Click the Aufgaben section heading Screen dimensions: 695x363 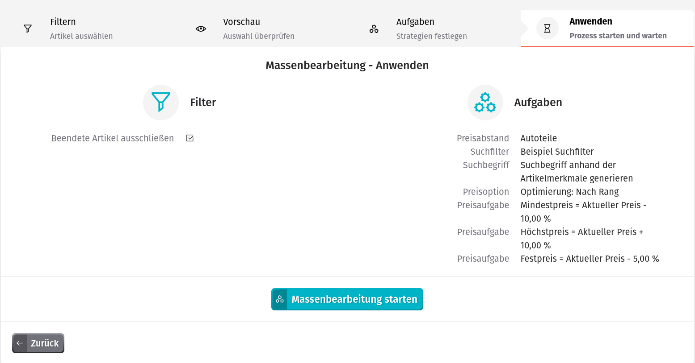coord(538,103)
